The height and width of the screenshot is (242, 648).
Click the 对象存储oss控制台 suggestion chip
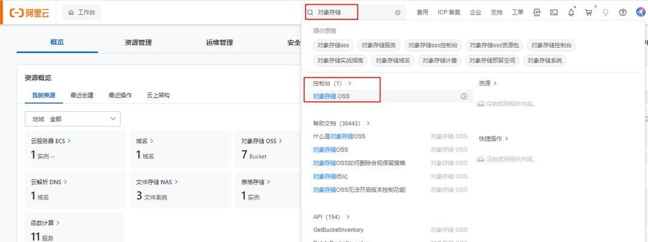433,45
